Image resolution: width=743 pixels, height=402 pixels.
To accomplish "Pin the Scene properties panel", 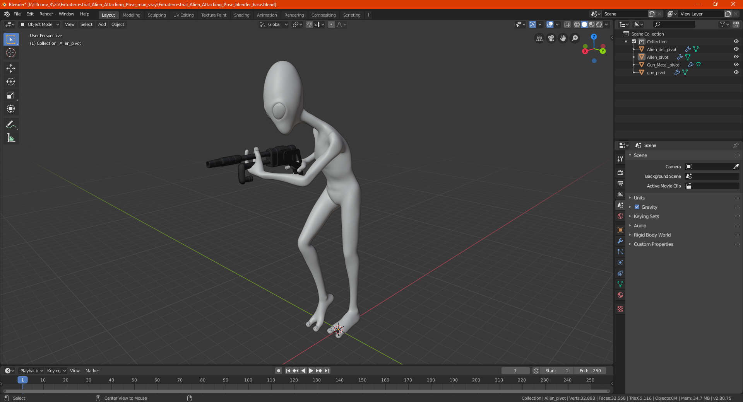I will [736, 145].
